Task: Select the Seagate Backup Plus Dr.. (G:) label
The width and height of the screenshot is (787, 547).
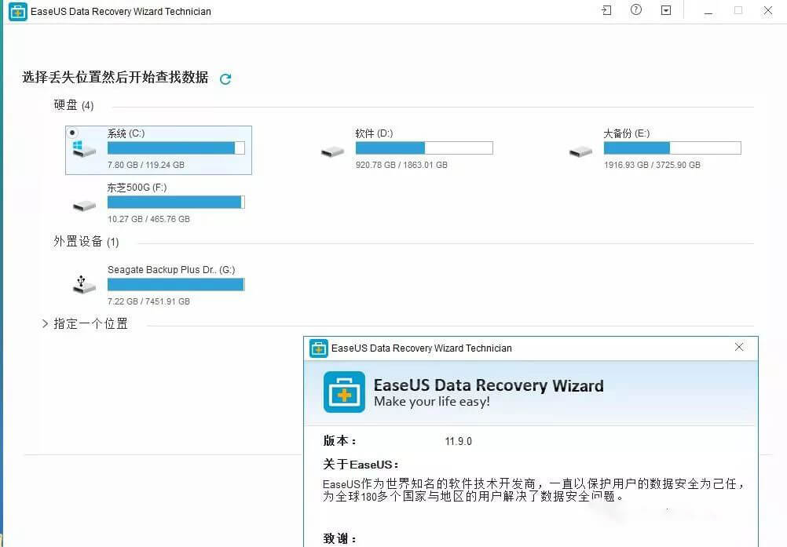Action: tap(171, 270)
